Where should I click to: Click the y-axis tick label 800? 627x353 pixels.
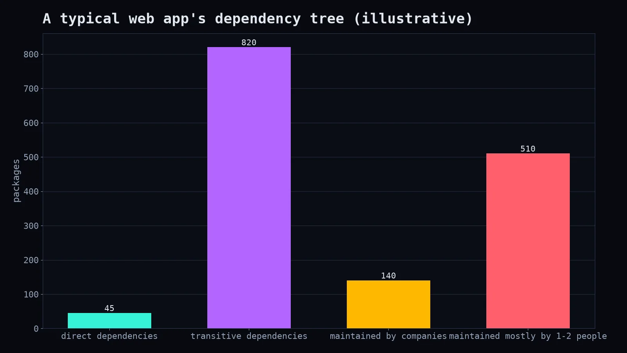point(31,55)
